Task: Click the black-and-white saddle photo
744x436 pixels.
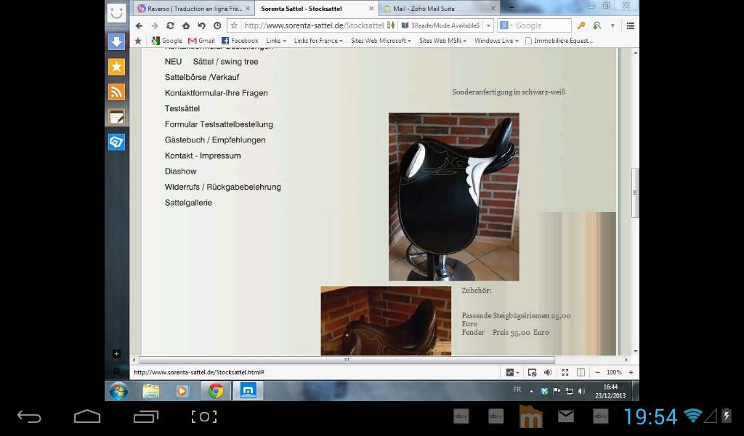Action: [x=453, y=196]
